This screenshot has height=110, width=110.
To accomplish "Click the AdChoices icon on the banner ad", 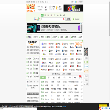I will point(81,24).
